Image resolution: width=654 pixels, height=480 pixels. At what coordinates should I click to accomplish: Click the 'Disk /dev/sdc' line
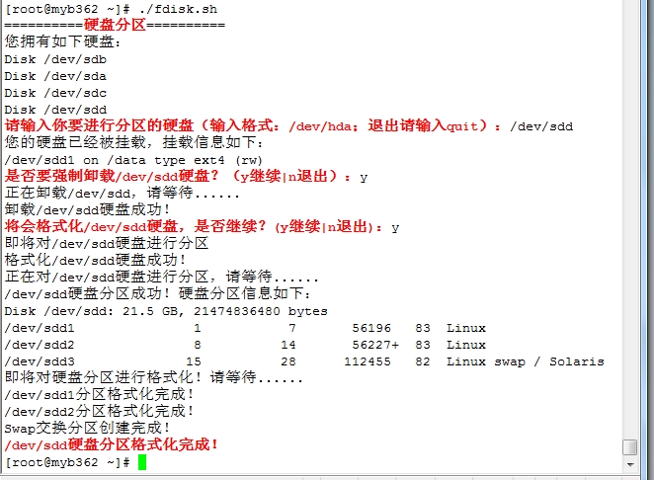point(55,93)
